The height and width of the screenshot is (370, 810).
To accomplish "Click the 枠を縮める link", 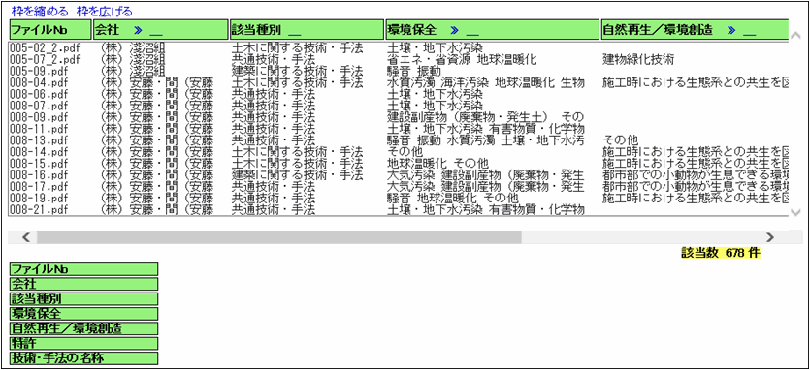I will click(x=40, y=12).
